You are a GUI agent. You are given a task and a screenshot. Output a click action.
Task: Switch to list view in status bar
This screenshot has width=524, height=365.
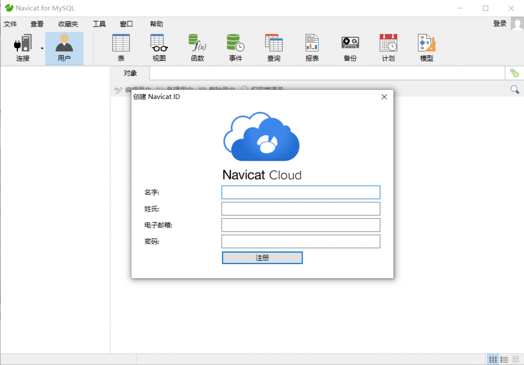[x=504, y=359]
